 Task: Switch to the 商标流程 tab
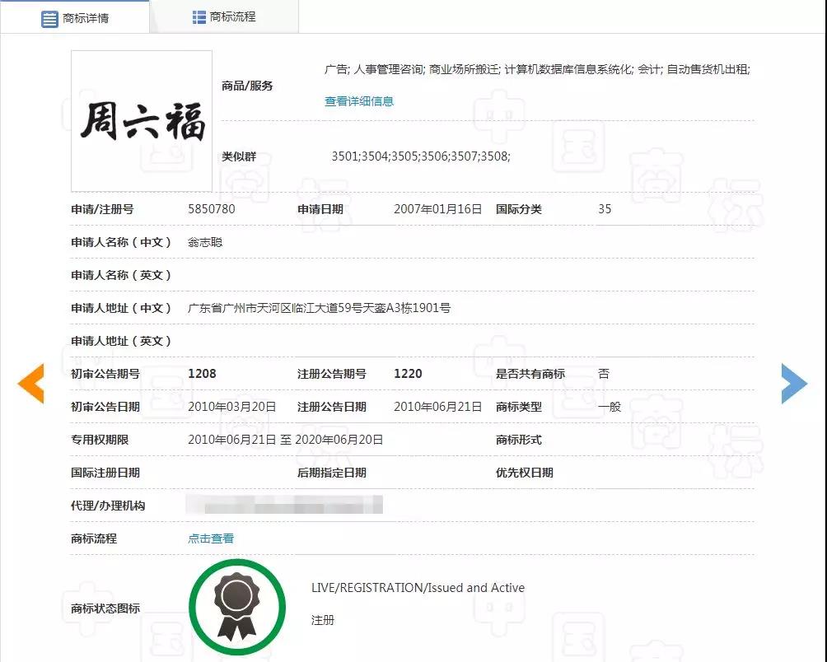point(224,16)
